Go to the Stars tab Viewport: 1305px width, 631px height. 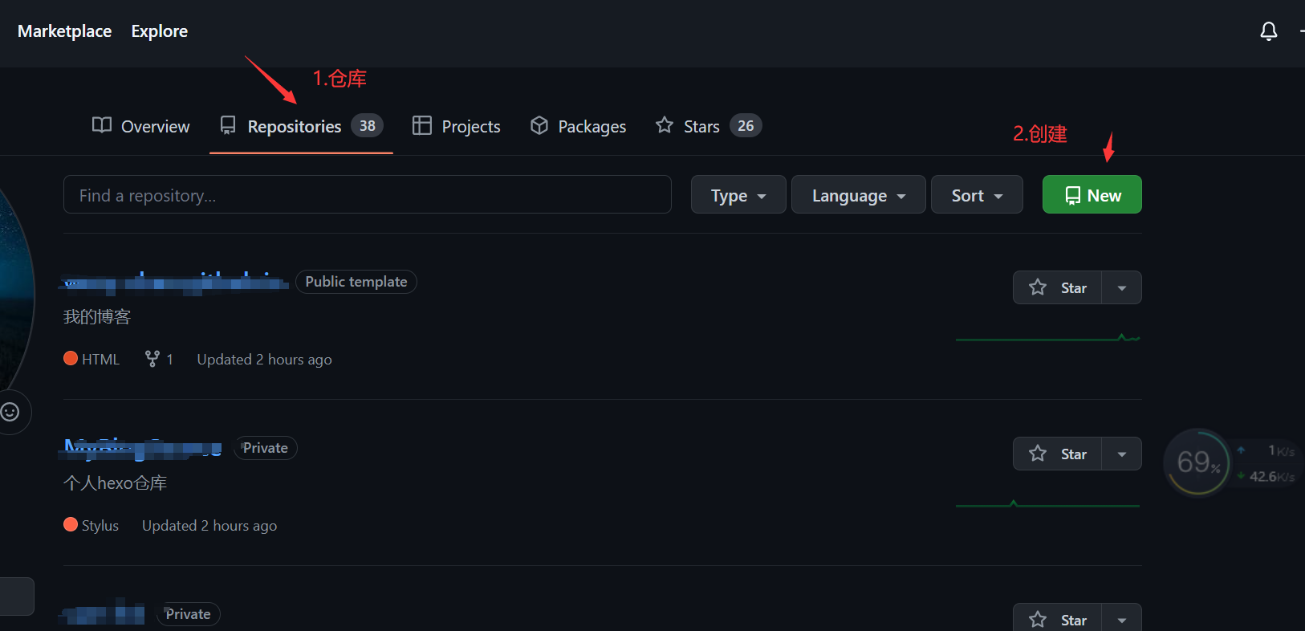click(x=709, y=126)
